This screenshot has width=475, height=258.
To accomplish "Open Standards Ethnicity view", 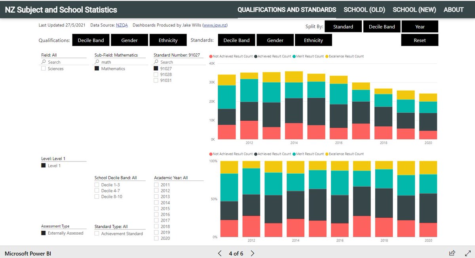I will [x=313, y=40].
